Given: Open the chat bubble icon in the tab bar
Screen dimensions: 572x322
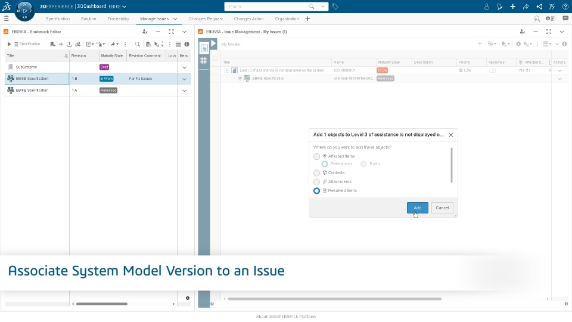Looking at the screenshot, I should tap(565, 18).
